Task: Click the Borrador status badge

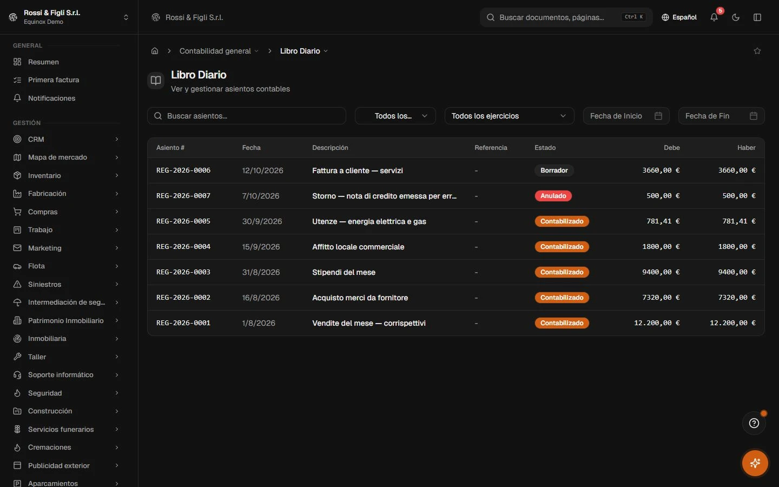Action: (x=554, y=170)
